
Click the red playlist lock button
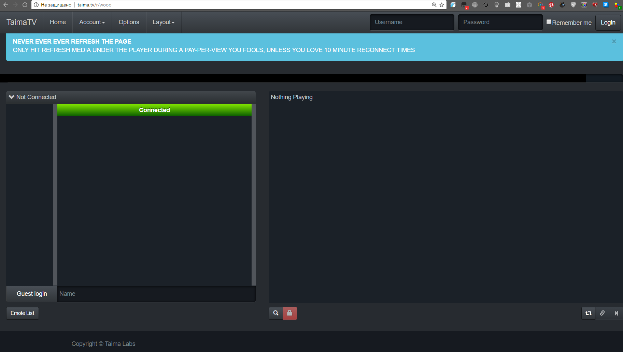[x=289, y=313]
